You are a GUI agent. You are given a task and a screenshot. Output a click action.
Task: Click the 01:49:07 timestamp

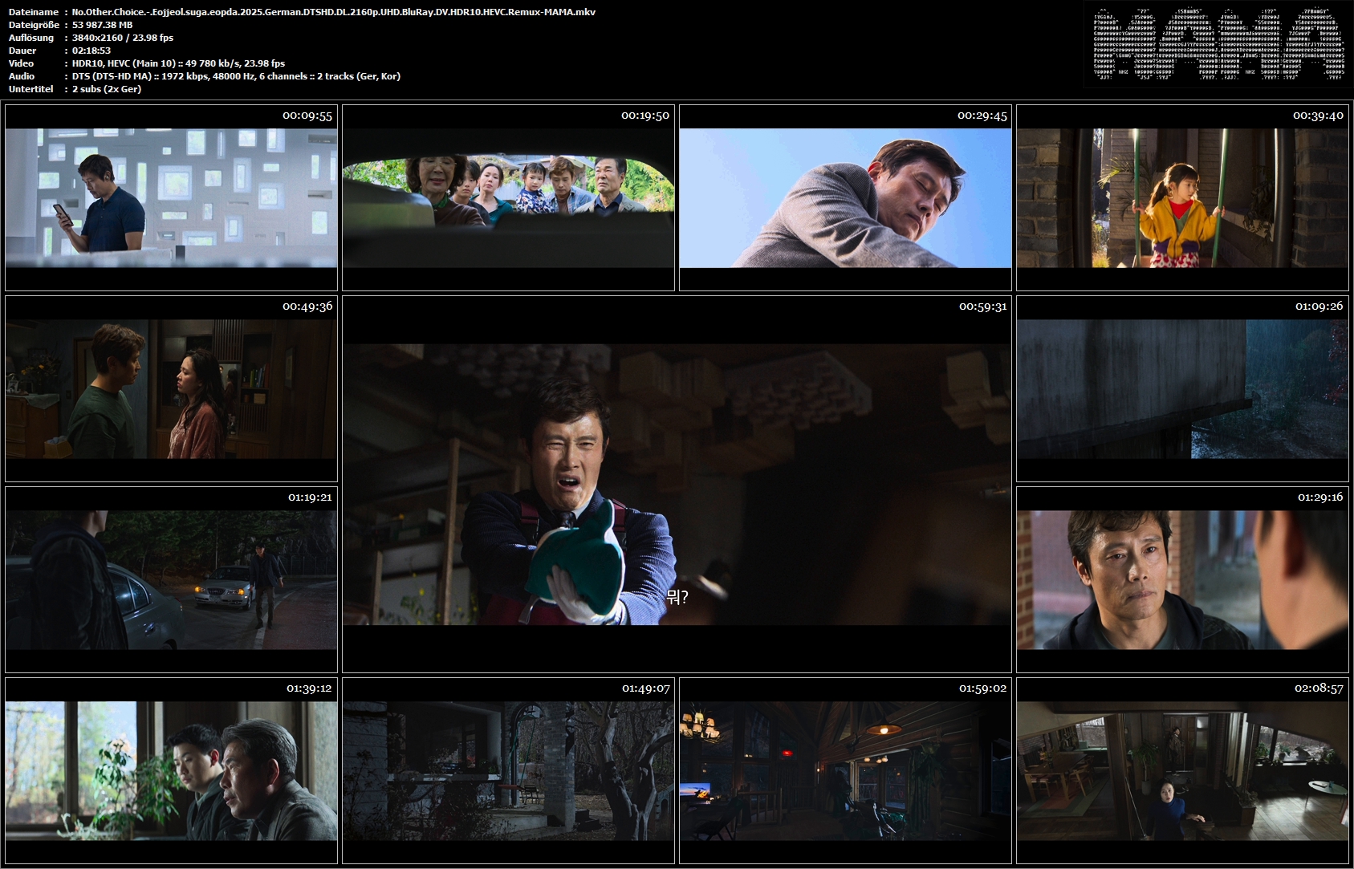[646, 688]
